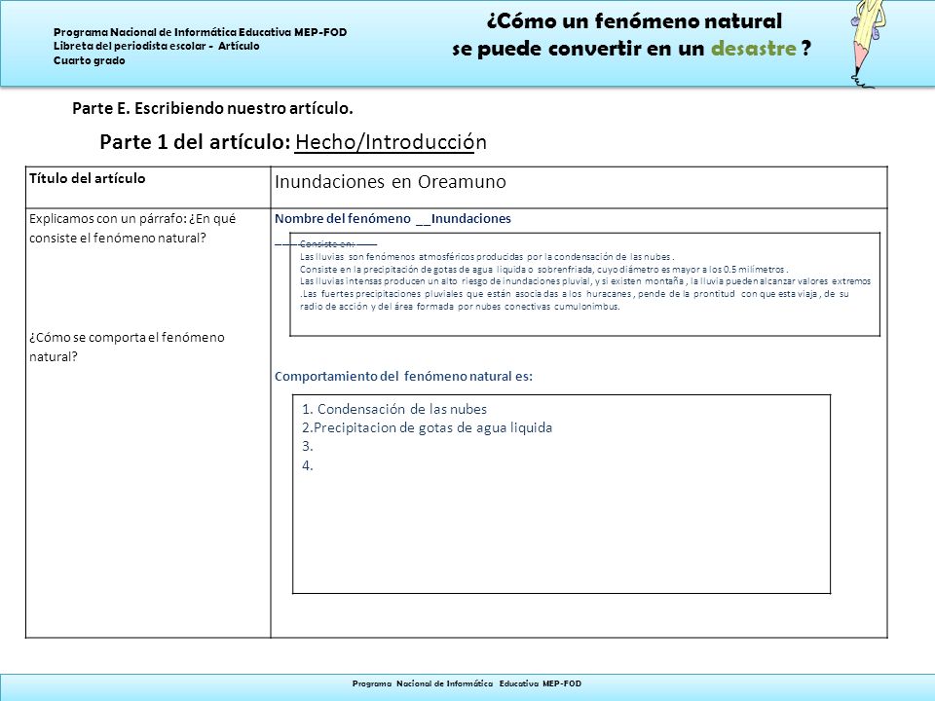The width and height of the screenshot is (935, 701).
Task: Click the 'Consiste en:' line
Action: (327, 243)
